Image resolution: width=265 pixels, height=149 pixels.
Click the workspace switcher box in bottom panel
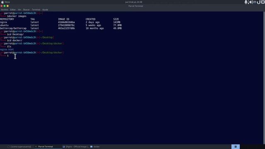click(236, 147)
